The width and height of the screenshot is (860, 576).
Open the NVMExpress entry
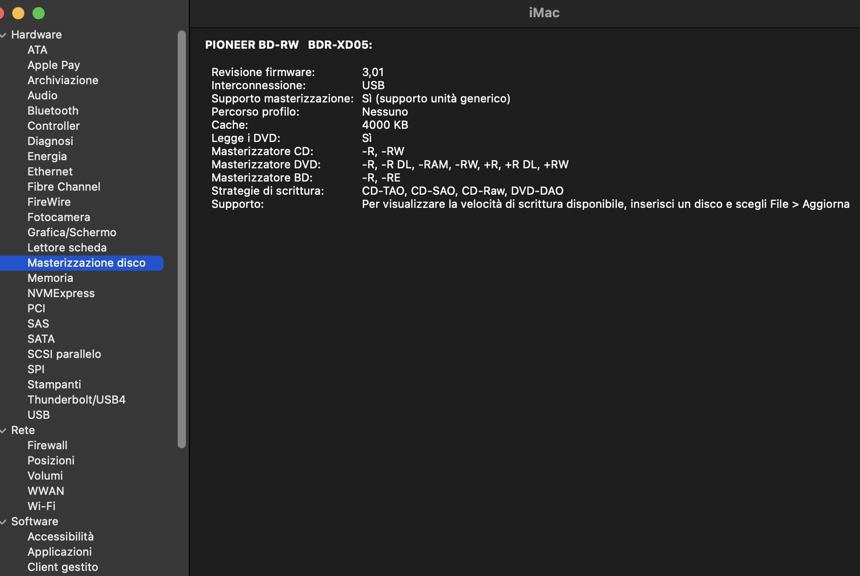pyautogui.click(x=61, y=293)
